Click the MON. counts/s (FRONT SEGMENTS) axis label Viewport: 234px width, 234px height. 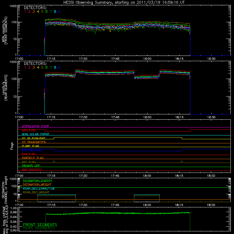[4, 30]
